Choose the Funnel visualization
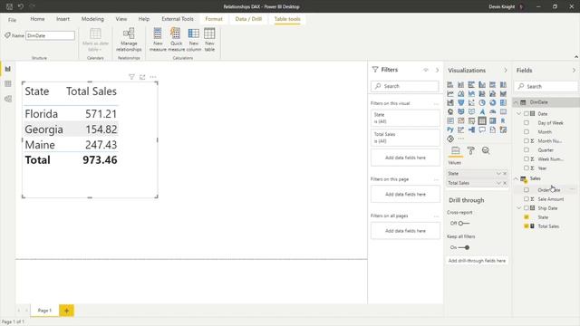This screenshot has width=580, height=326. pyautogui.click(x=461, y=102)
